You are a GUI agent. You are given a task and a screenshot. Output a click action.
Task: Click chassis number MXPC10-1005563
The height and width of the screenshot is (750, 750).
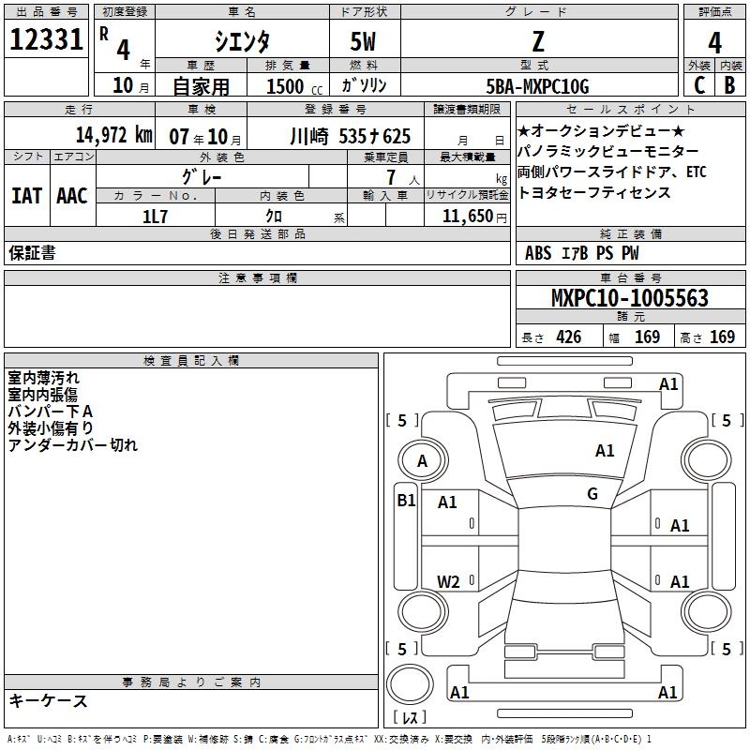point(629,298)
